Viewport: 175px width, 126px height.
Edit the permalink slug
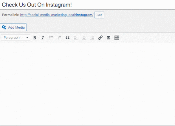coord(99,15)
